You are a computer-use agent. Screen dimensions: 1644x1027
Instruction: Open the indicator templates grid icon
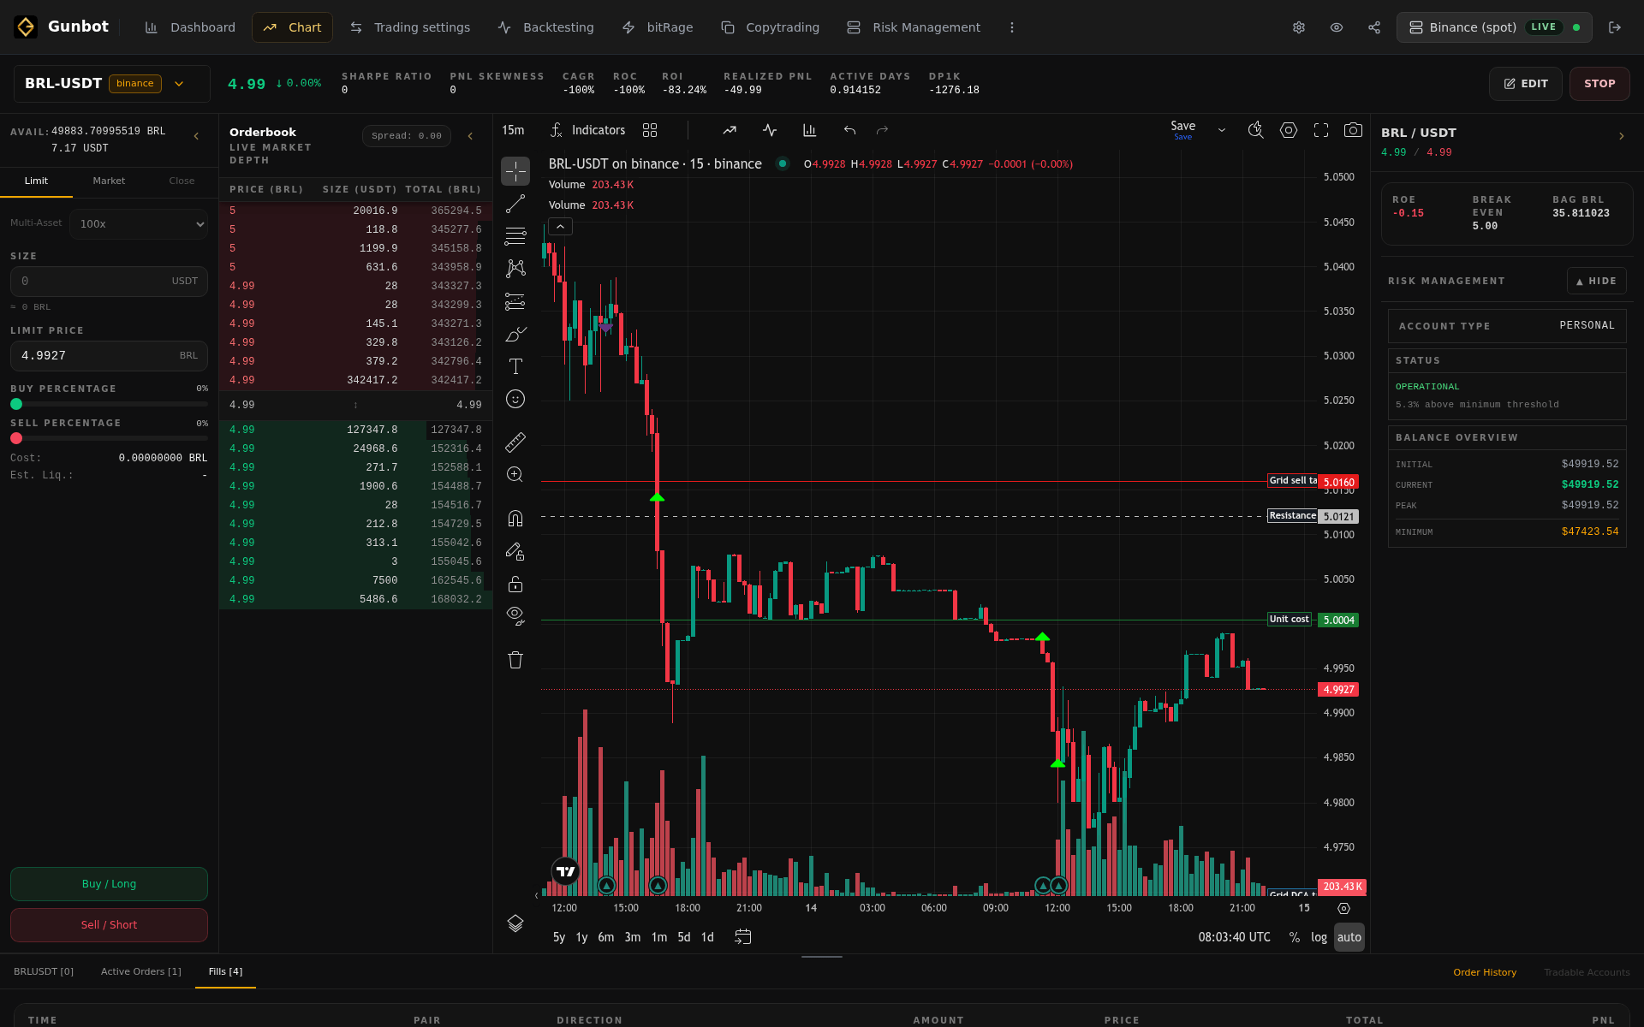(650, 130)
